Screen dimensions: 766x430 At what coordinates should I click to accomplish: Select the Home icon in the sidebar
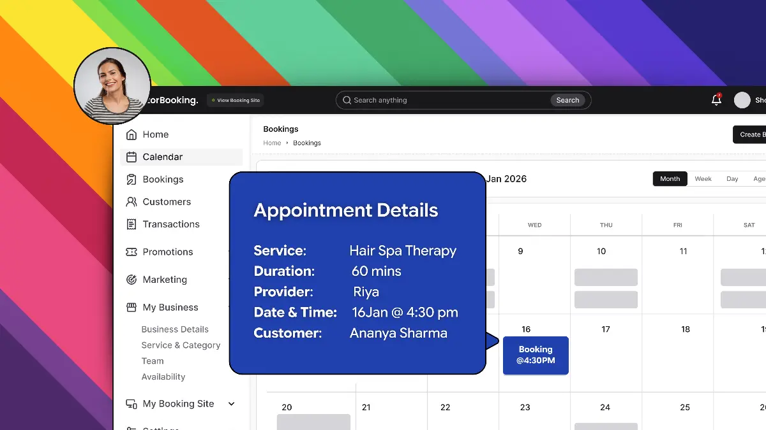point(132,134)
